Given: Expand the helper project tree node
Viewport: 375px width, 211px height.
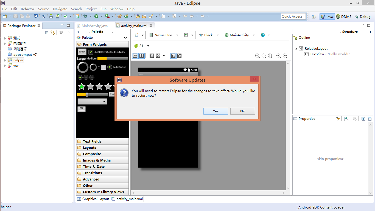Looking at the screenshot, I should pyautogui.click(x=5, y=60).
